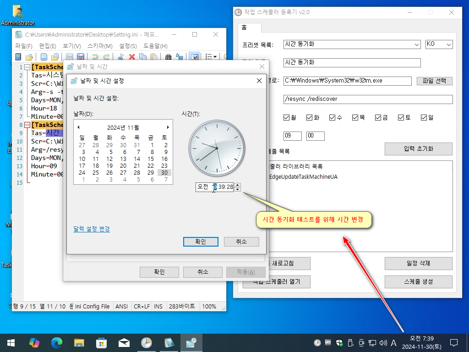This screenshot has width=469, height=352.
Task: Open the 파일(F) menu in Notepad
Action: point(24,46)
